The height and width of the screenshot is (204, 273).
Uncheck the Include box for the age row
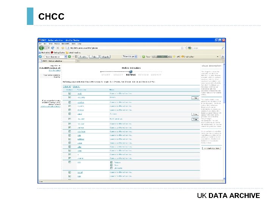point(70,176)
